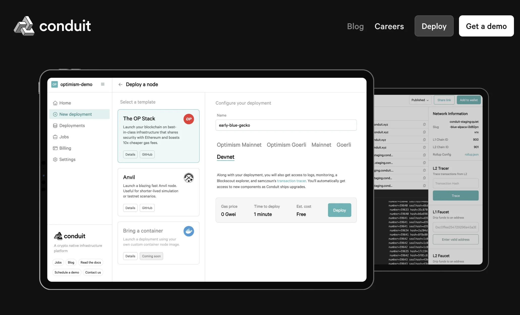Open the transaction tracer link
This screenshot has height=315, width=520.
(x=291, y=181)
